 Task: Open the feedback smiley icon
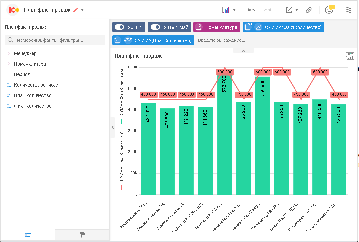click(x=329, y=10)
